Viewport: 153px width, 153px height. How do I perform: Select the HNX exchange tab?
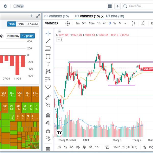coord(21,24)
